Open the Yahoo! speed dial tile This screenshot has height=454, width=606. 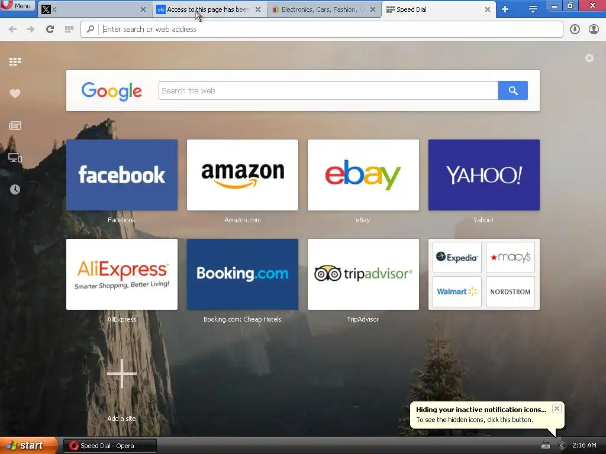click(484, 175)
